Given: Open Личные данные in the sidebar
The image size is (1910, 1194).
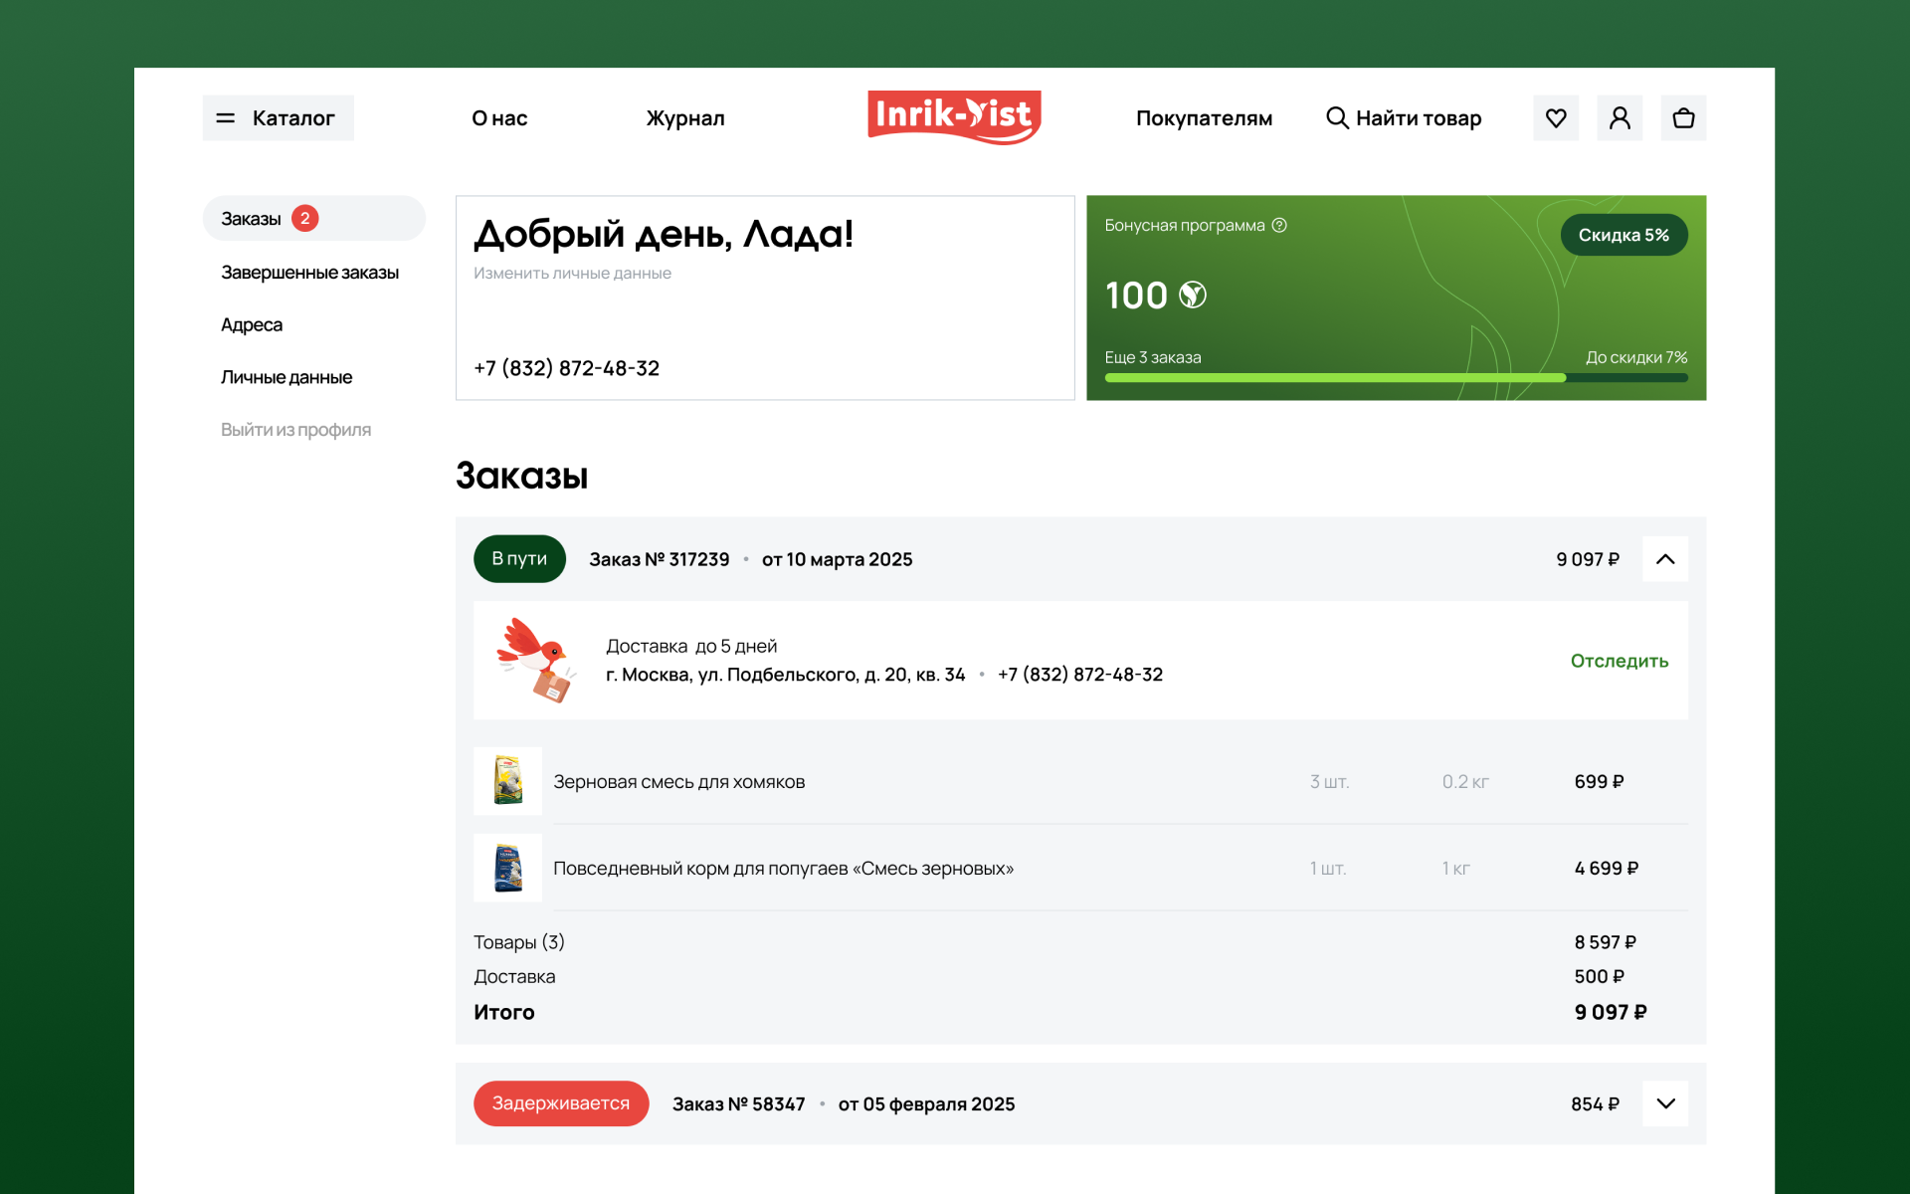Looking at the screenshot, I should tap(286, 378).
